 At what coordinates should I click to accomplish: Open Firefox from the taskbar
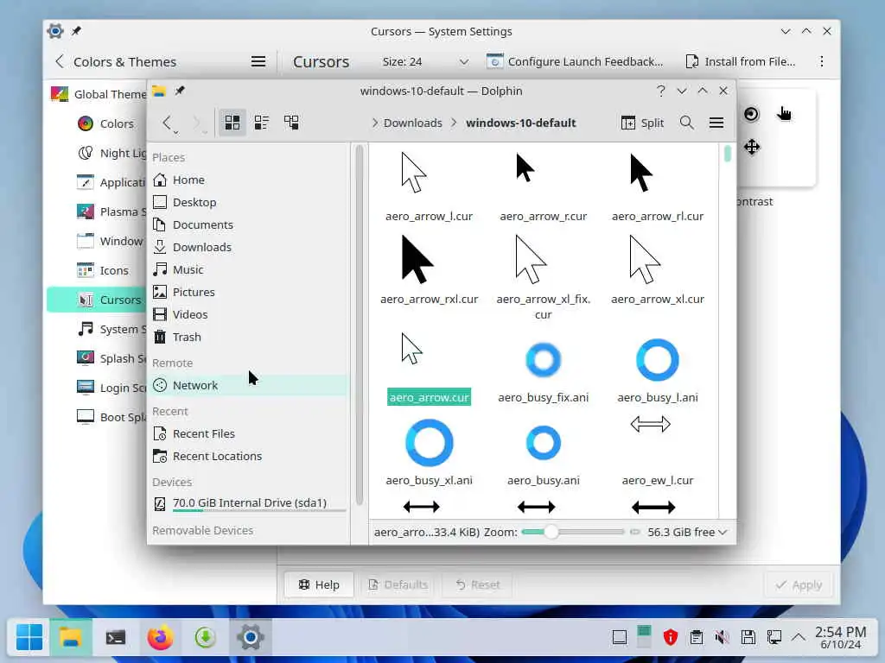160,638
